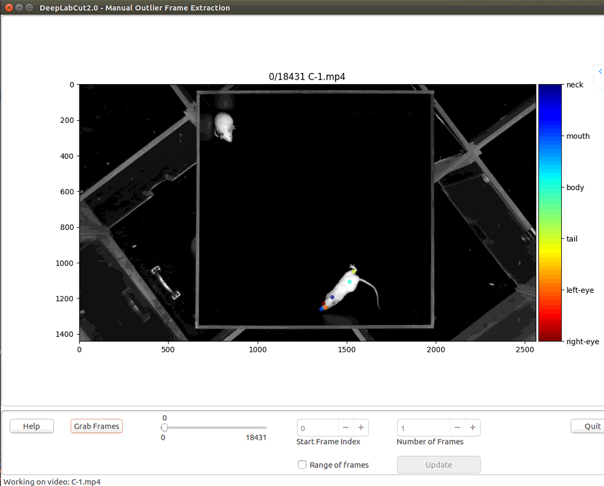Viewport: 604px width, 486px height.
Task: Expand the hidden panel using the blue arrow
Action: pos(600,71)
